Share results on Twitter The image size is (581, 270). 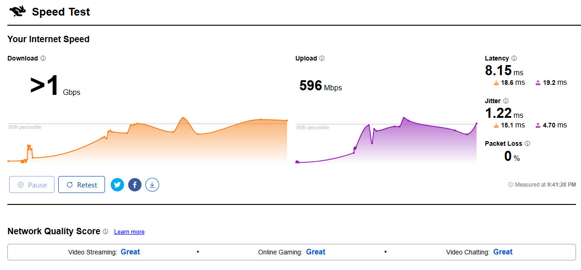point(117,185)
